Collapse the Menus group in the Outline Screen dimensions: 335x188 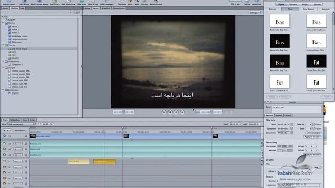tap(3, 23)
